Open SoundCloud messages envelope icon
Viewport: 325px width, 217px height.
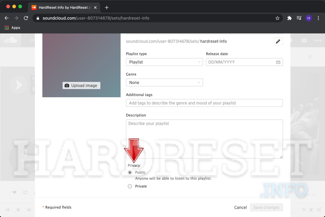pos(304,40)
